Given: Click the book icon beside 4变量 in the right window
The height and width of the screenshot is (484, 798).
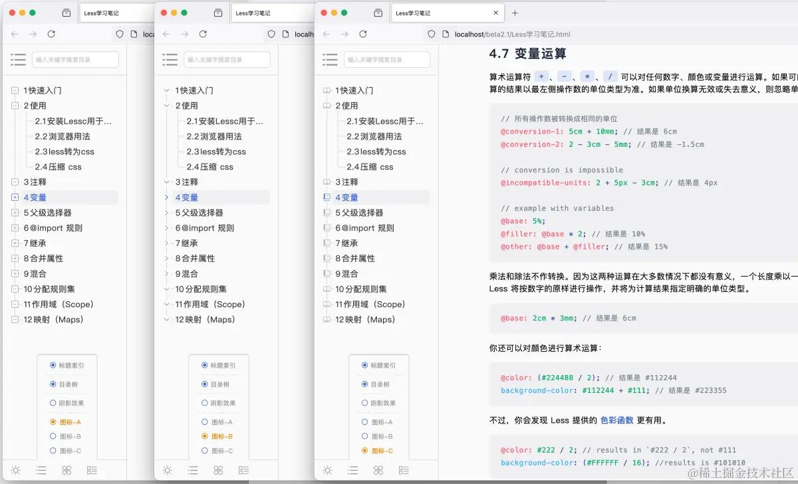Looking at the screenshot, I should tap(326, 197).
